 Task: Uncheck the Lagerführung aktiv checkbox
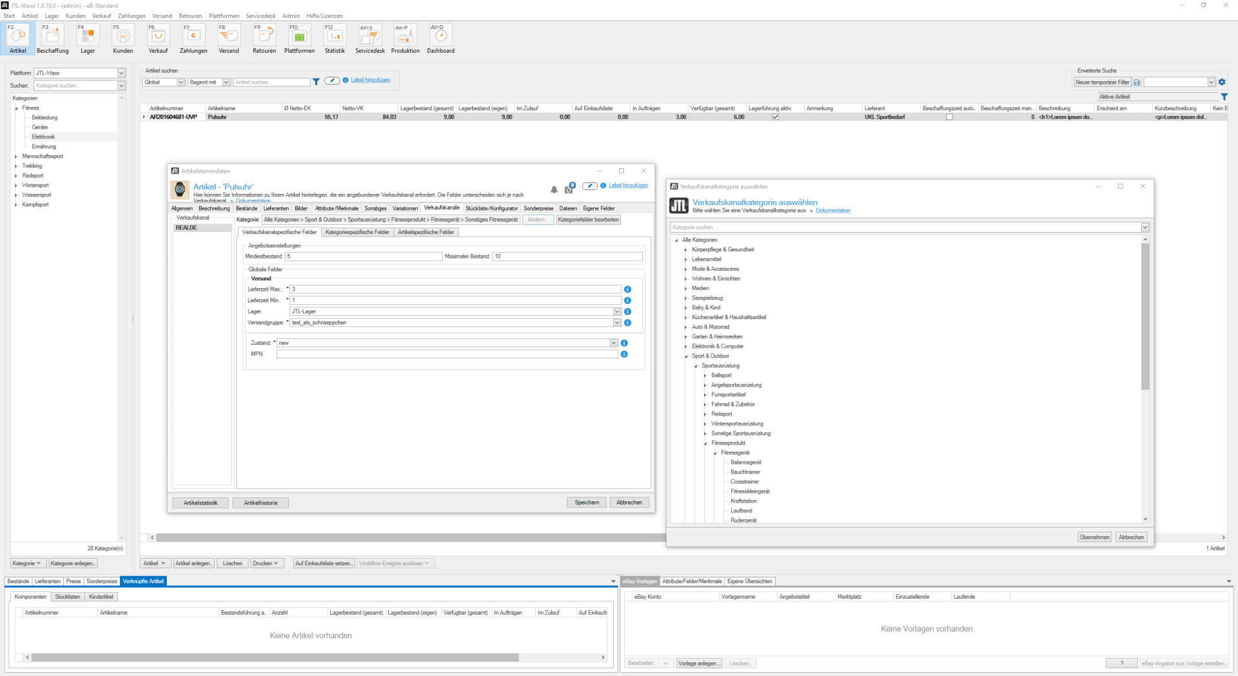775,117
